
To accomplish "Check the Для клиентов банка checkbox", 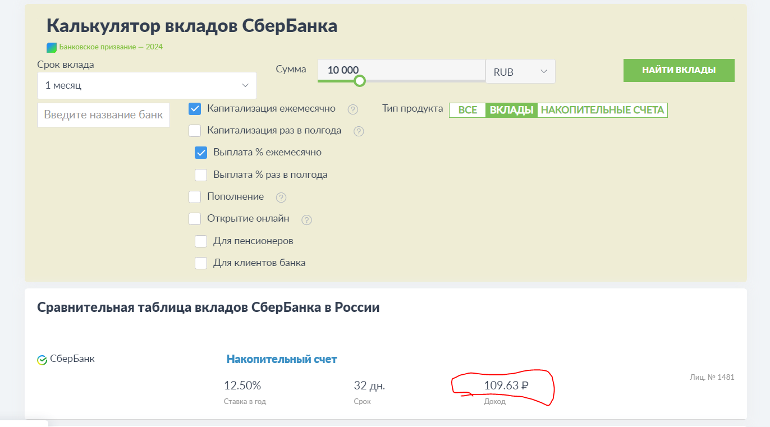I will pos(201,263).
